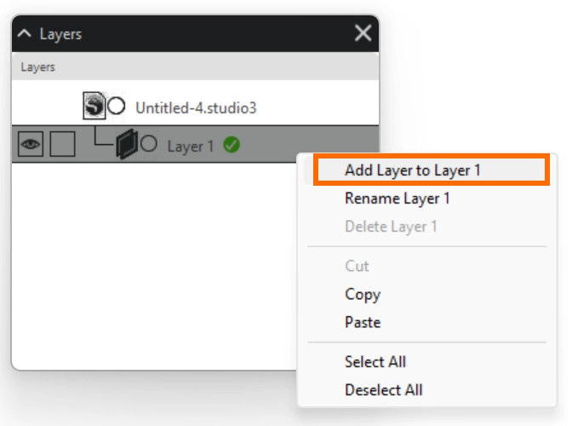Click the greyed-out Delete Layer 1 entry
The image size is (572, 426).
pyautogui.click(x=391, y=227)
